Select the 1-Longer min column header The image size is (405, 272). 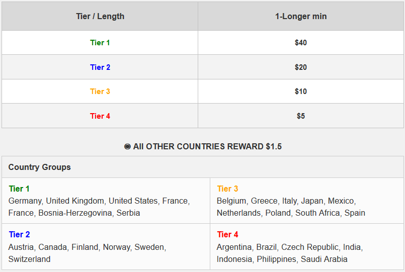pyautogui.click(x=301, y=16)
